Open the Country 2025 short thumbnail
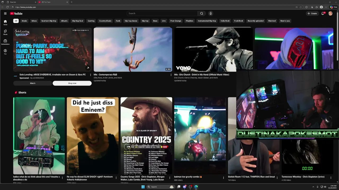 pos(146,136)
